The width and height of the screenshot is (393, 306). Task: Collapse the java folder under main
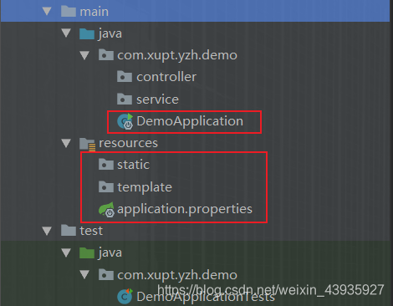(66, 33)
